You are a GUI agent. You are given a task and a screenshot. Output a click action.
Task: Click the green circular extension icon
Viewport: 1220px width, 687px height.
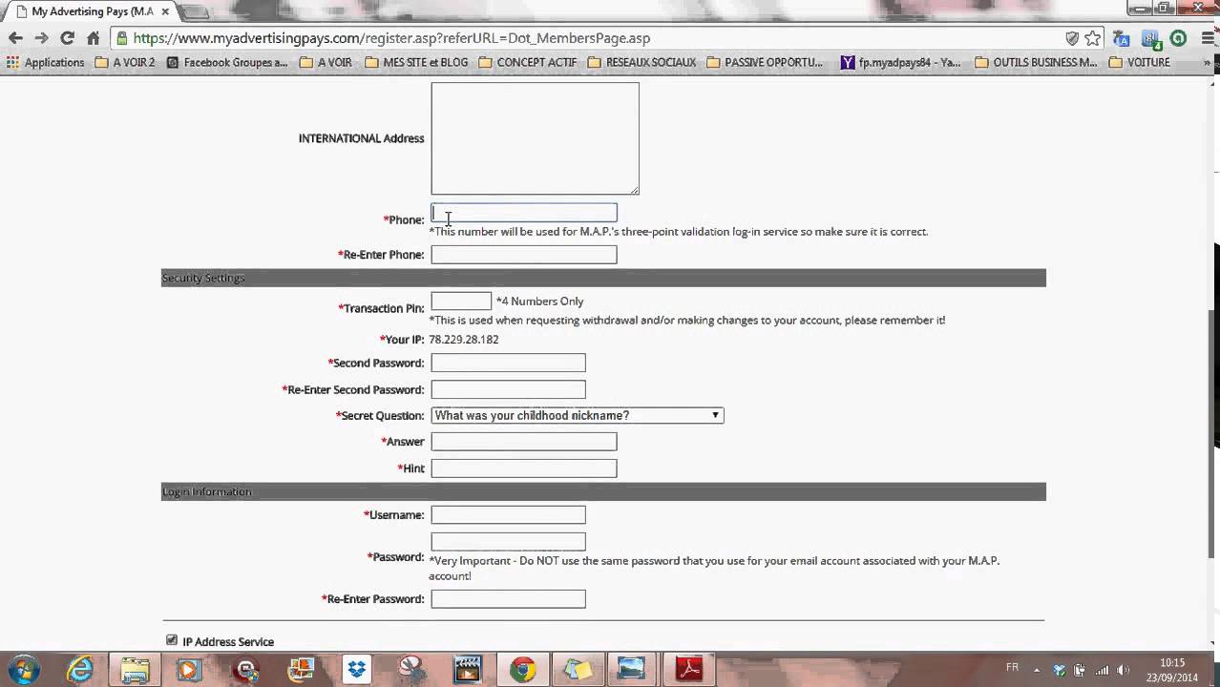click(x=1178, y=38)
